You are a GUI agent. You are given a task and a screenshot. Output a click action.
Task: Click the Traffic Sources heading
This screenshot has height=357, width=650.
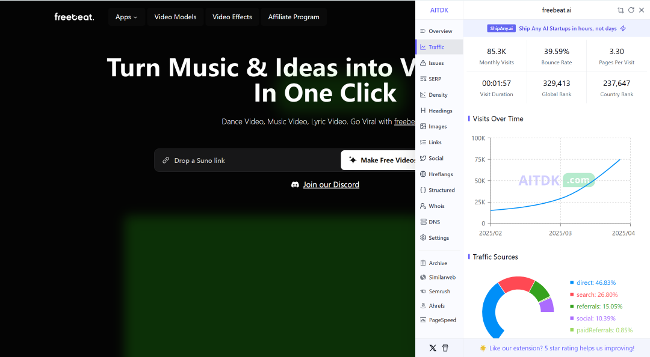(495, 257)
